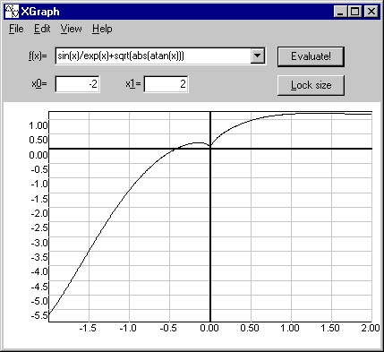Maximize the XGraph window
Screen dimensions: 384x352
354,12
